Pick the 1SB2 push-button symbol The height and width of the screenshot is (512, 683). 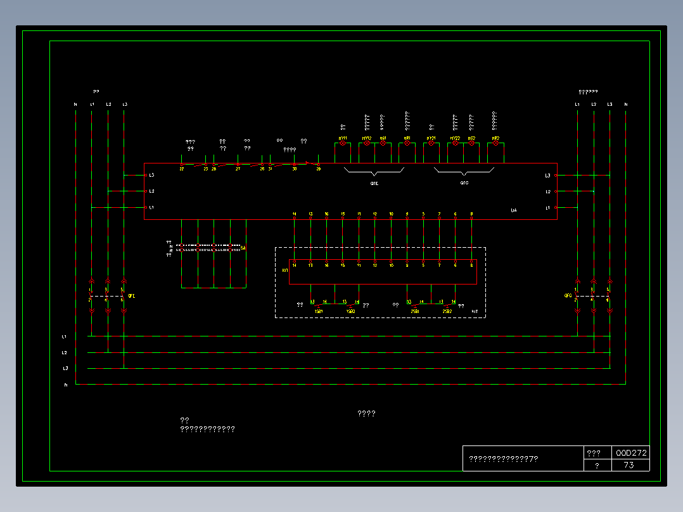[x=350, y=305]
